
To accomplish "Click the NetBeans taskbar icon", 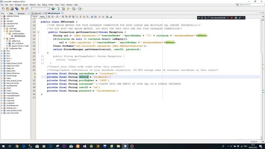I will point(125,146).
